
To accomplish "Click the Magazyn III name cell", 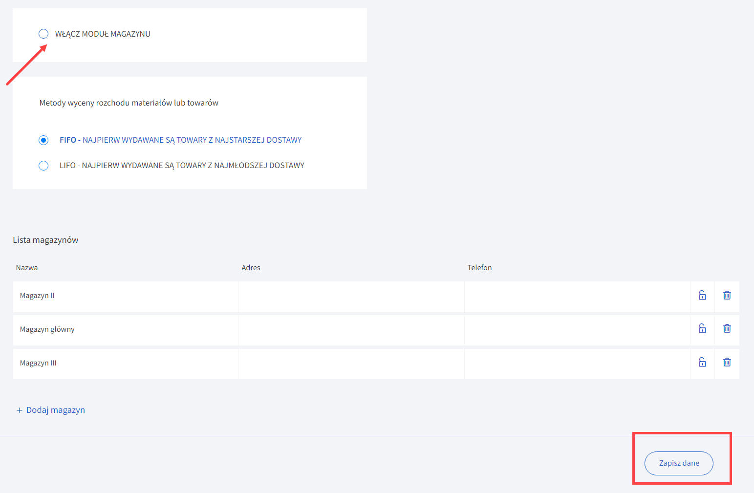I will coord(126,364).
